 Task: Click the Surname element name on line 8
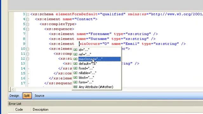99,39
